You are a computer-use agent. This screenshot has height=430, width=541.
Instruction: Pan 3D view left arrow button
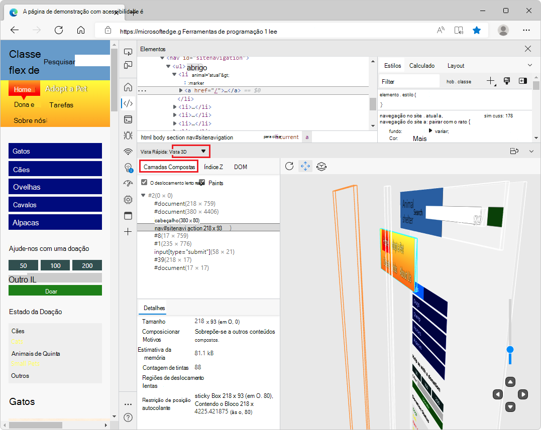click(497, 394)
